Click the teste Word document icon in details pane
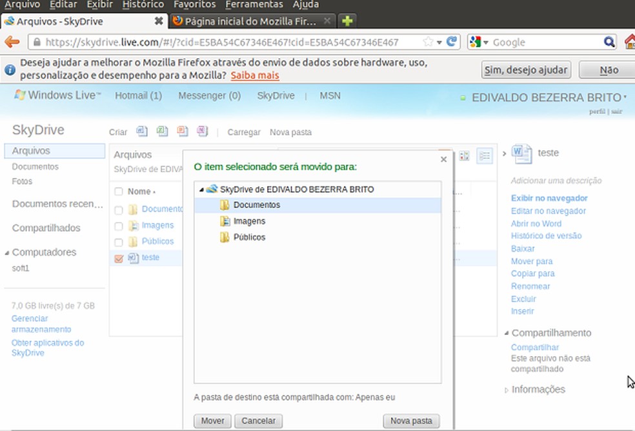The image size is (635, 431). click(x=521, y=154)
